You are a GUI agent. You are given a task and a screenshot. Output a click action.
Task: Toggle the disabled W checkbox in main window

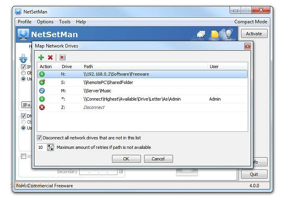point(23,156)
